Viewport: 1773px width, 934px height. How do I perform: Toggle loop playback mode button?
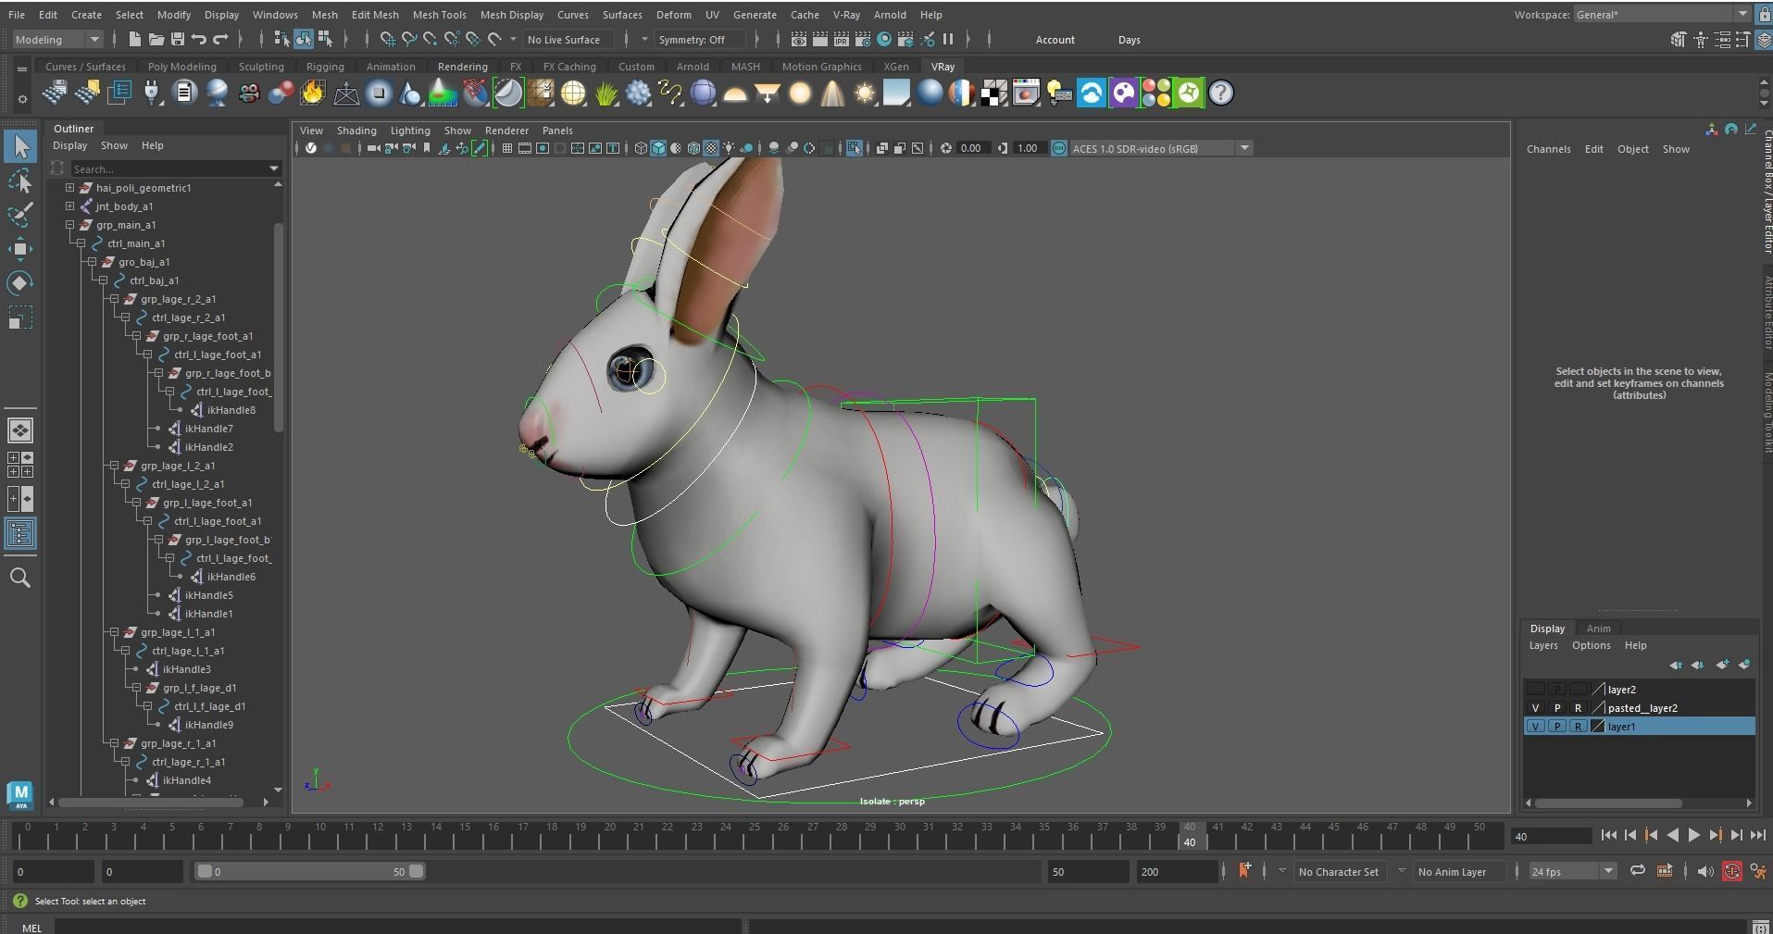(1637, 871)
